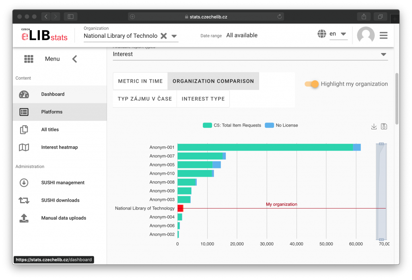Expand the Organization dropdown arrow
The image size is (412, 280).
pos(174,36)
